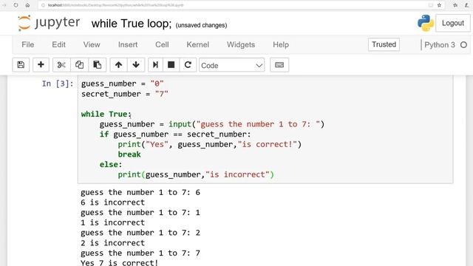
Task: Click output line '2 is incorrect'
Action: click(112, 243)
